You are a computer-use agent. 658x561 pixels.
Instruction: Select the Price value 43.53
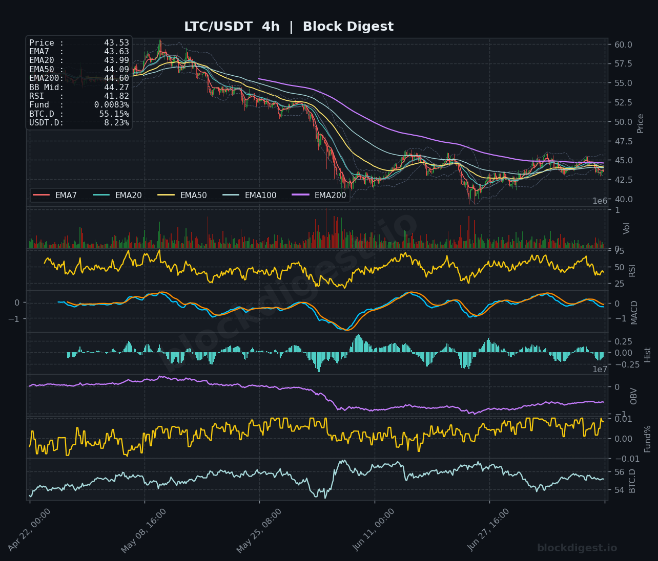tap(116, 43)
